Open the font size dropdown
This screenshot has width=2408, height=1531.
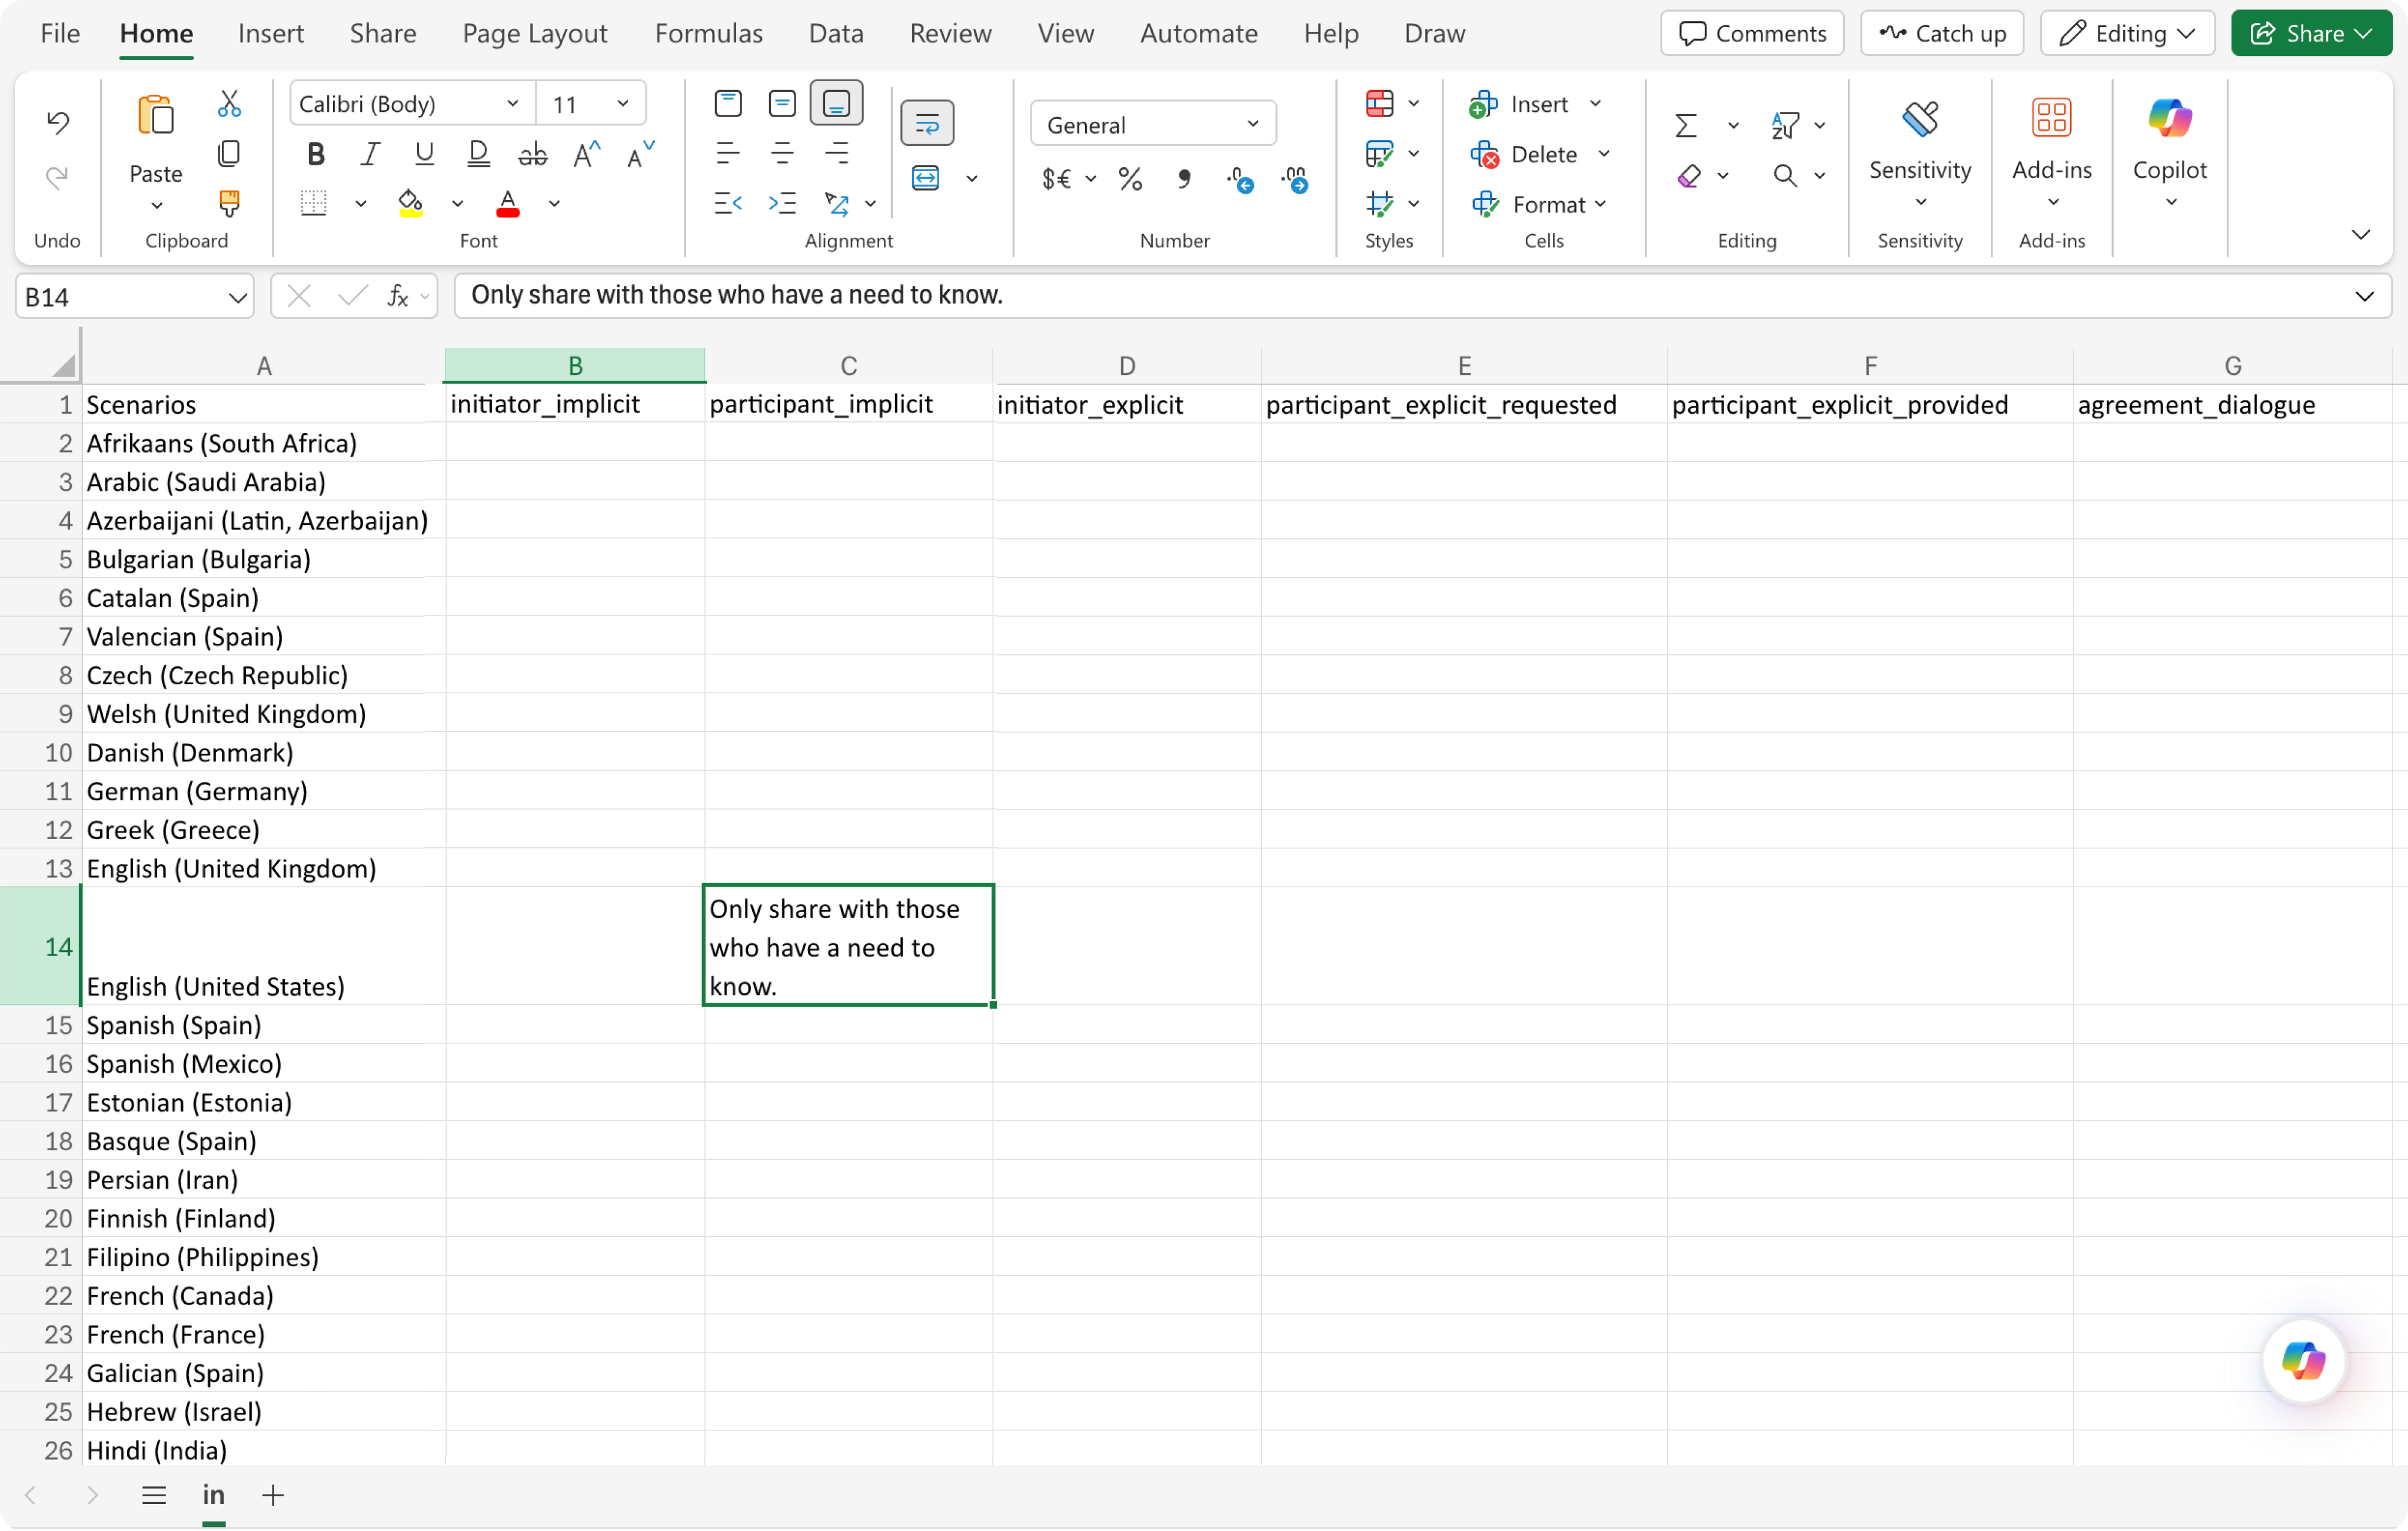[623, 104]
